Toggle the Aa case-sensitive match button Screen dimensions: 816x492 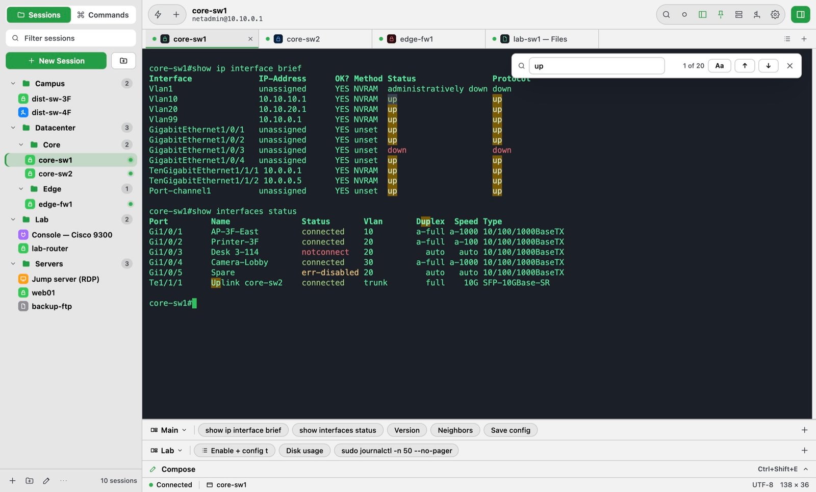(719, 66)
